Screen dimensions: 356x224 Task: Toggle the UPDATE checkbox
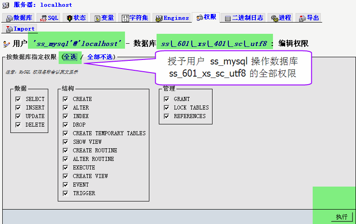[x=18, y=116]
